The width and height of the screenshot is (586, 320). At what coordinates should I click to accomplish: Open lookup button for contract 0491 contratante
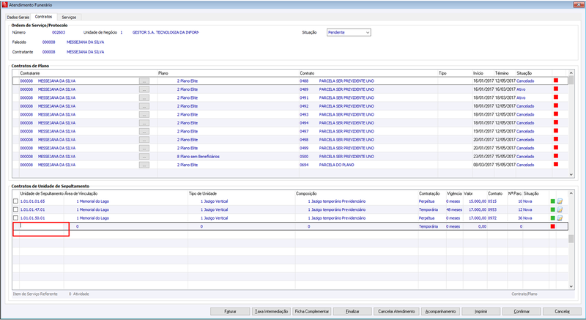pos(144,98)
